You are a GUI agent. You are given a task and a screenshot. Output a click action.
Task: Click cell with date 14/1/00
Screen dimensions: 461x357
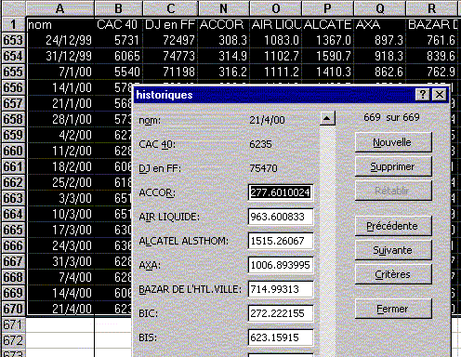[x=60, y=87]
